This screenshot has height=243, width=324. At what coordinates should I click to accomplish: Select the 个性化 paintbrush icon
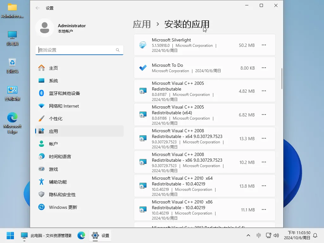click(41, 118)
